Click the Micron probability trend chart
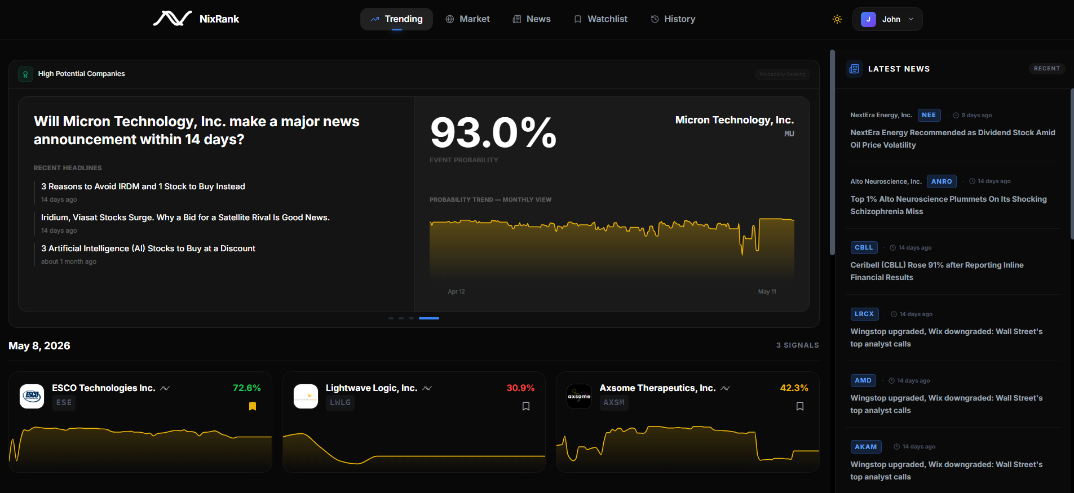The width and height of the screenshot is (1074, 493). pos(612,249)
